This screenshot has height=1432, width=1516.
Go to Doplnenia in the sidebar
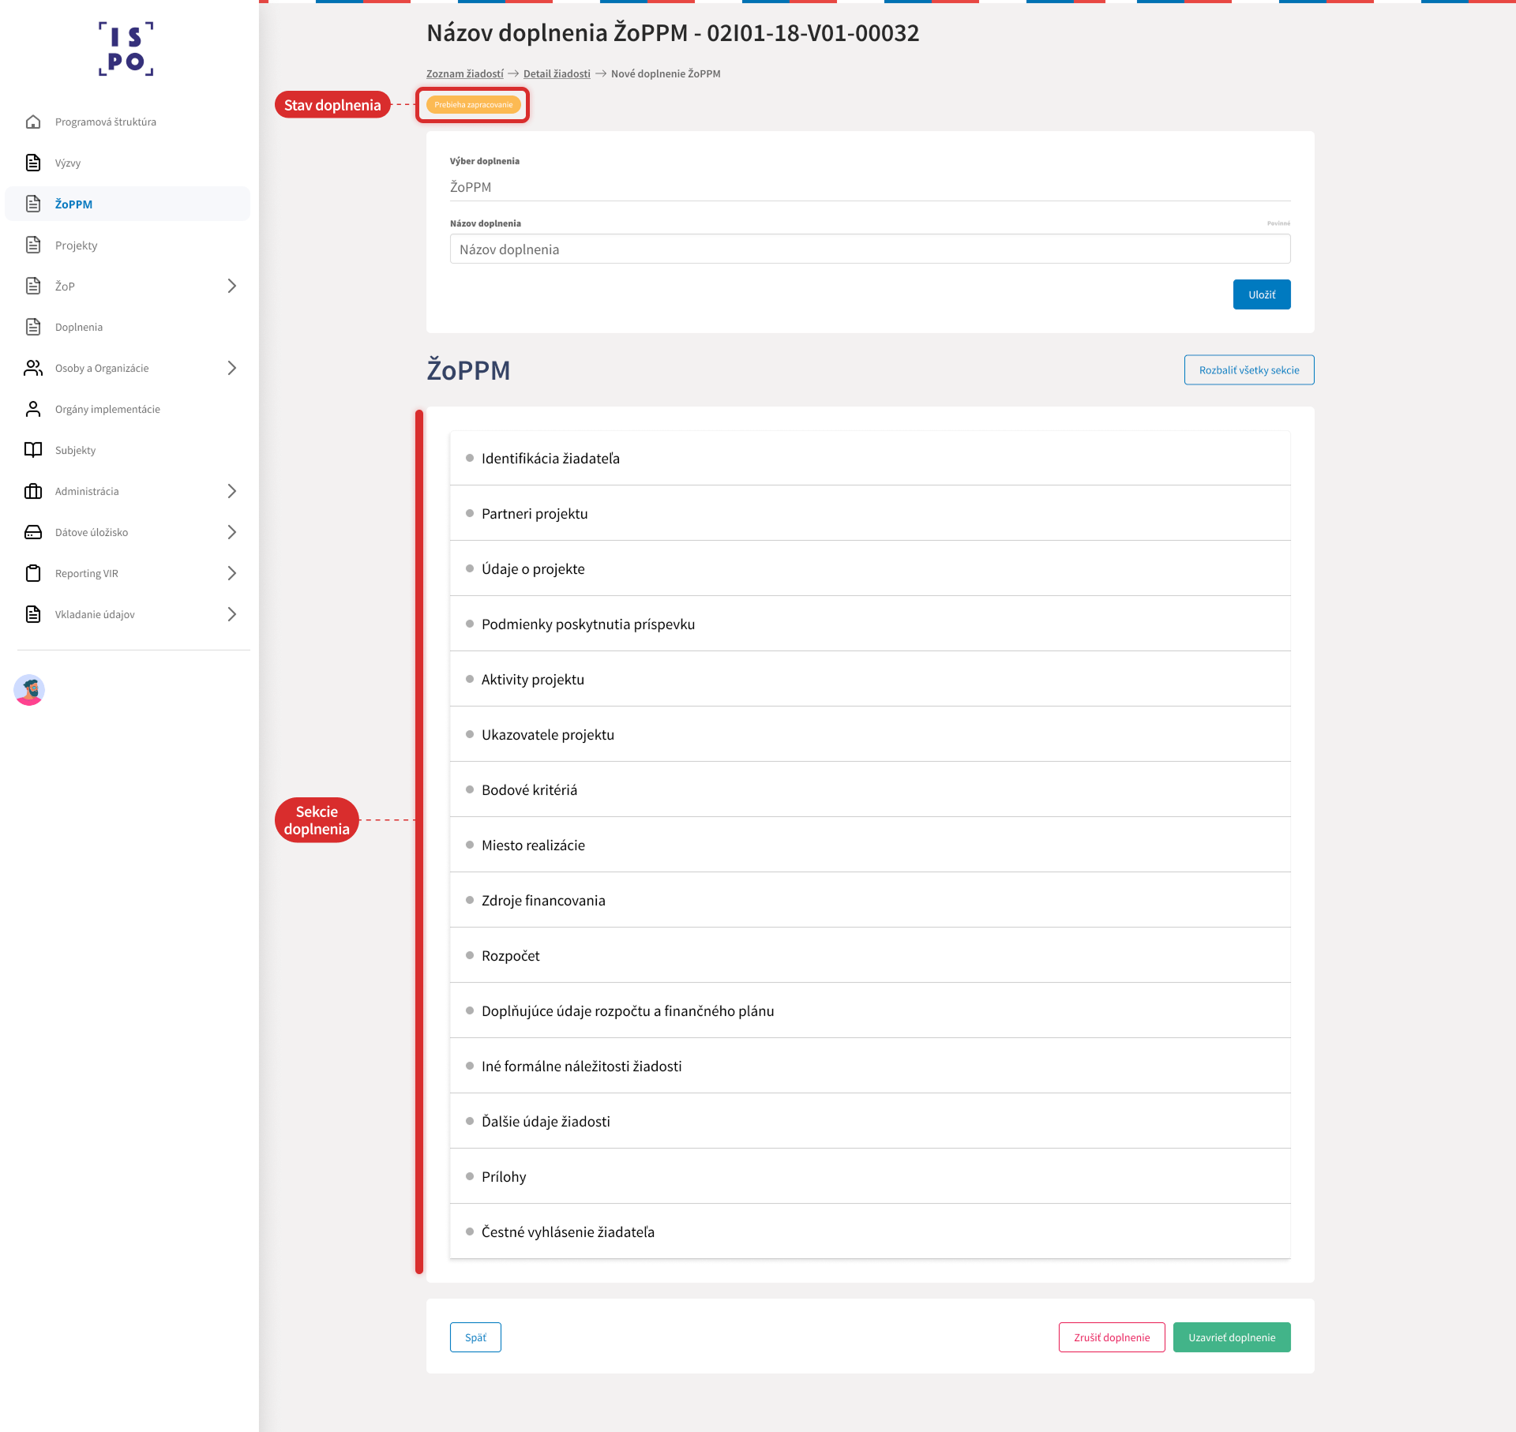[x=79, y=327]
